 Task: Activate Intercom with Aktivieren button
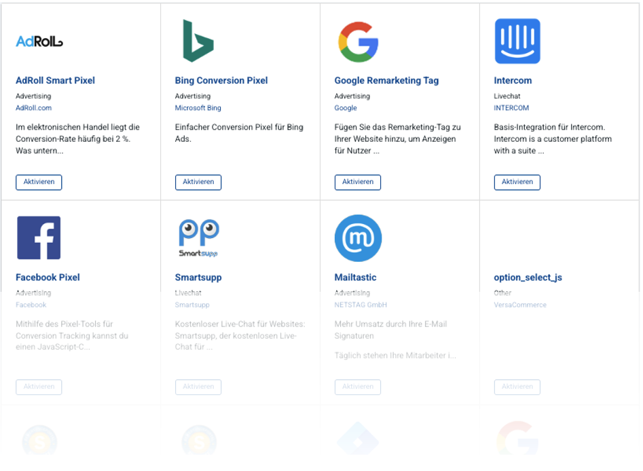517,182
